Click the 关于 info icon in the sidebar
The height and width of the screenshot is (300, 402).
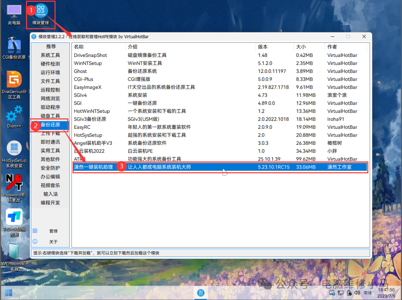tap(35, 242)
